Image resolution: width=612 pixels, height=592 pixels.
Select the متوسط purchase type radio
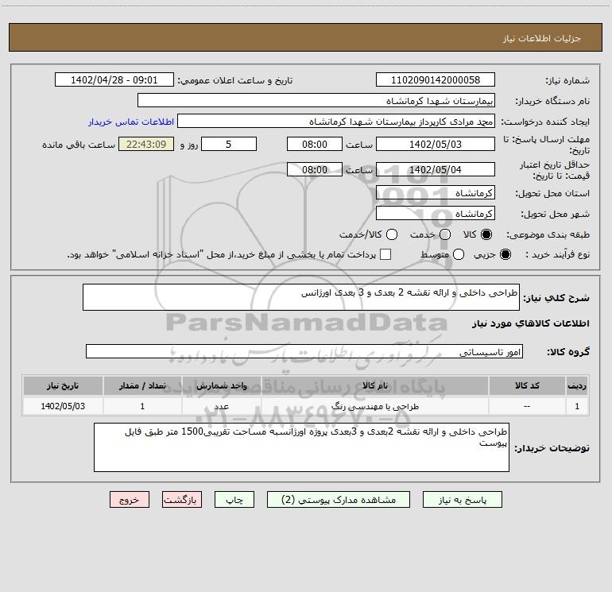tap(459, 254)
